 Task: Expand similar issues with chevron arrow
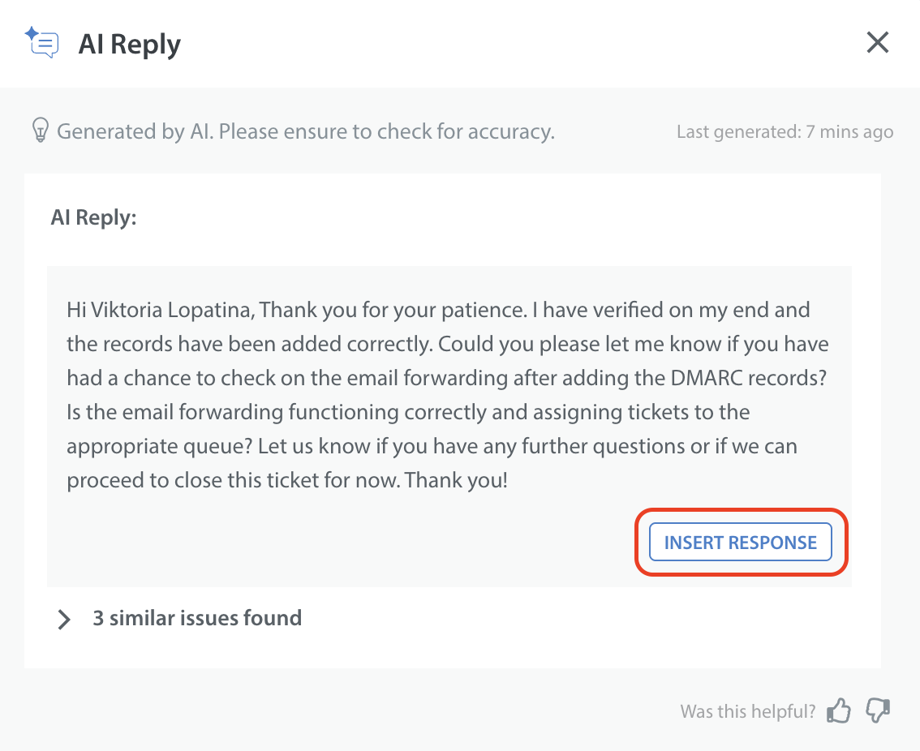63,619
